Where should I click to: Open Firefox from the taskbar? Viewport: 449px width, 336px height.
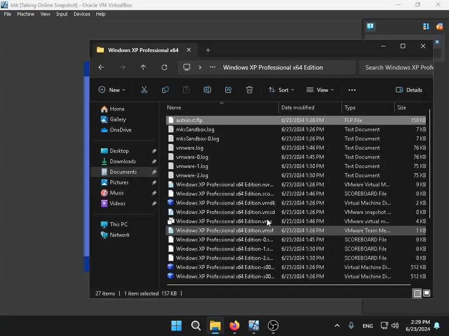coord(234,325)
